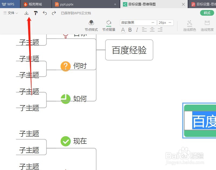The height and width of the screenshot is (170, 216).
Task: Click the download/export icon in toolbar
Action: pos(26,13)
